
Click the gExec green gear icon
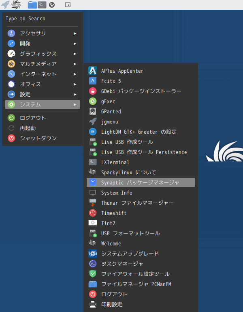click(93, 101)
